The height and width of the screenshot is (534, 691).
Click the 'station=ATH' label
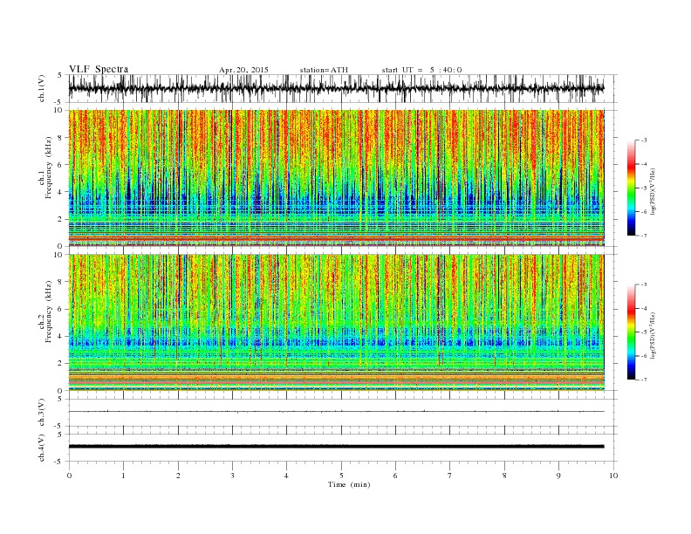coord(324,70)
